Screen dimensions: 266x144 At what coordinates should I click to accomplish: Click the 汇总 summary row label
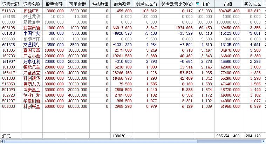click(6, 136)
